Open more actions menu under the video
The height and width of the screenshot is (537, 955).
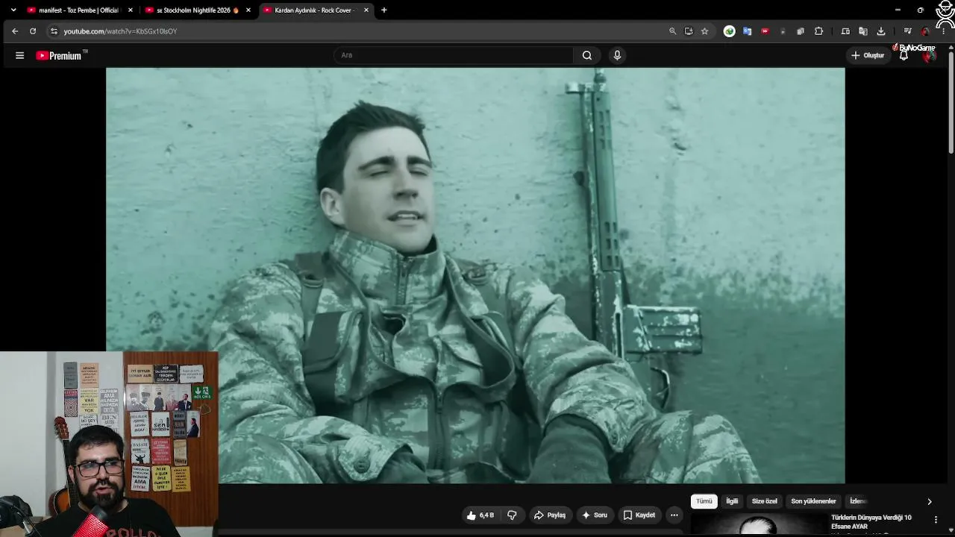(674, 515)
